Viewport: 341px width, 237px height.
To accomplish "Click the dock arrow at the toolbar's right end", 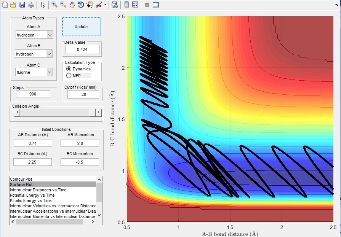I will (x=337, y=5).
